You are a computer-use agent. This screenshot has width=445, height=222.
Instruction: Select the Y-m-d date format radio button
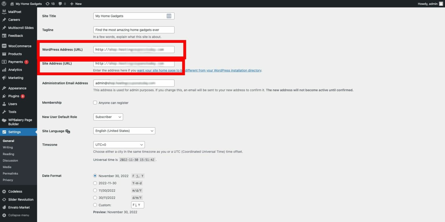pos(95,183)
